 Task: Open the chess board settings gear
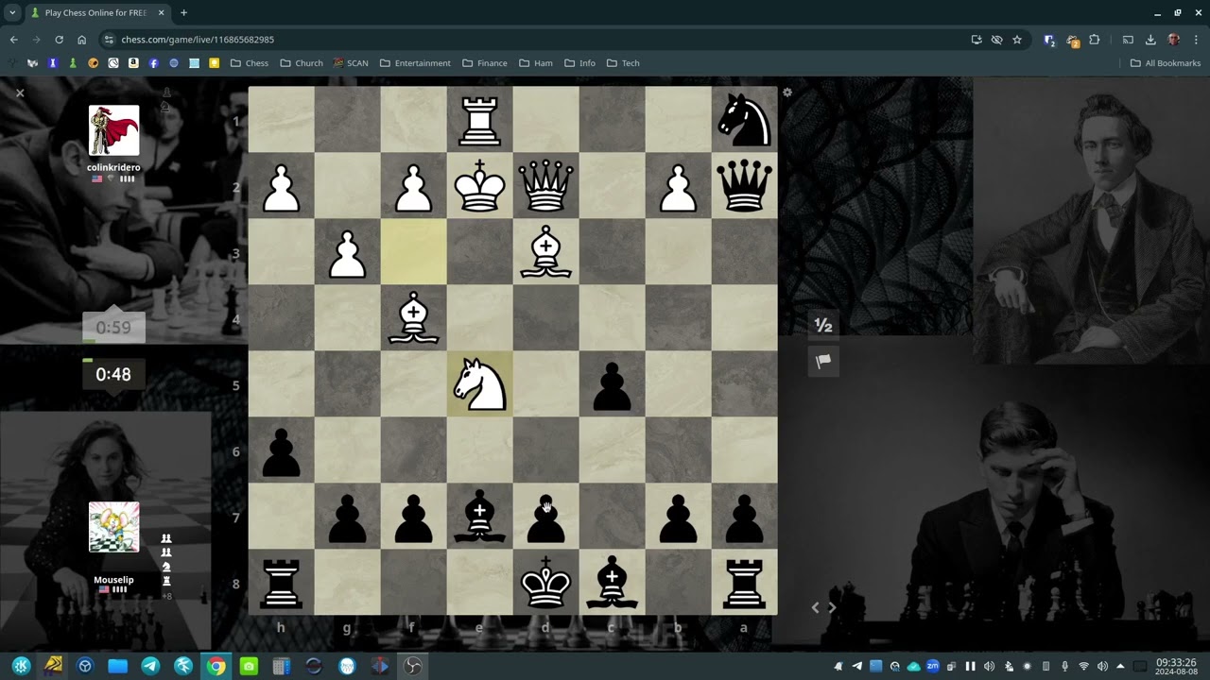coord(787,93)
